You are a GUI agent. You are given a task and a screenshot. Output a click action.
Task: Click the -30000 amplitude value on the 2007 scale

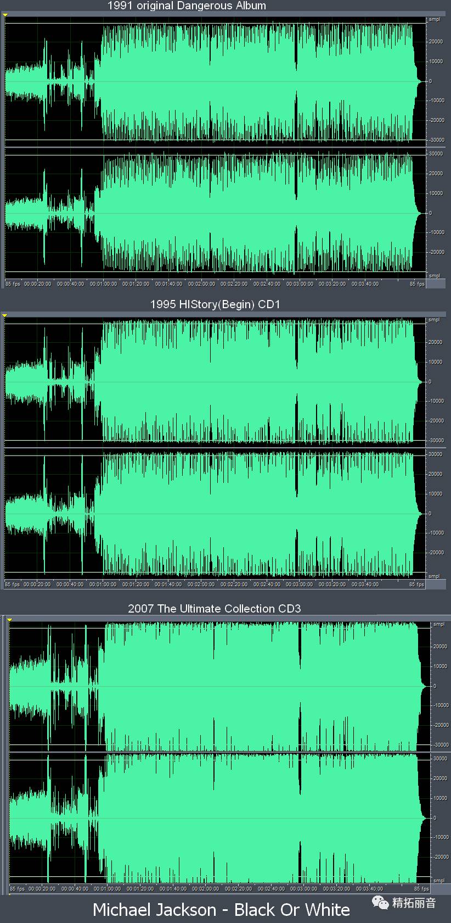click(441, 745)
